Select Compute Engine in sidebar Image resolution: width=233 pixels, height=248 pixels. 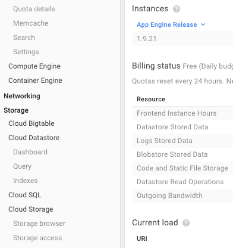coord(34,66)
